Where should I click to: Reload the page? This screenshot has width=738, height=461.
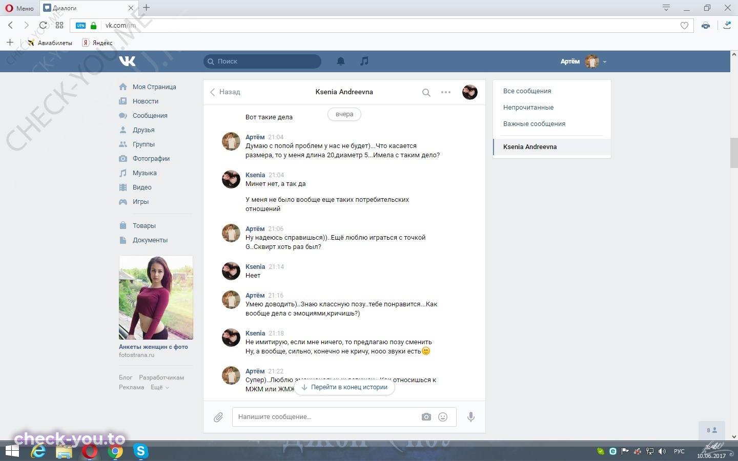(x=43, y=25)
